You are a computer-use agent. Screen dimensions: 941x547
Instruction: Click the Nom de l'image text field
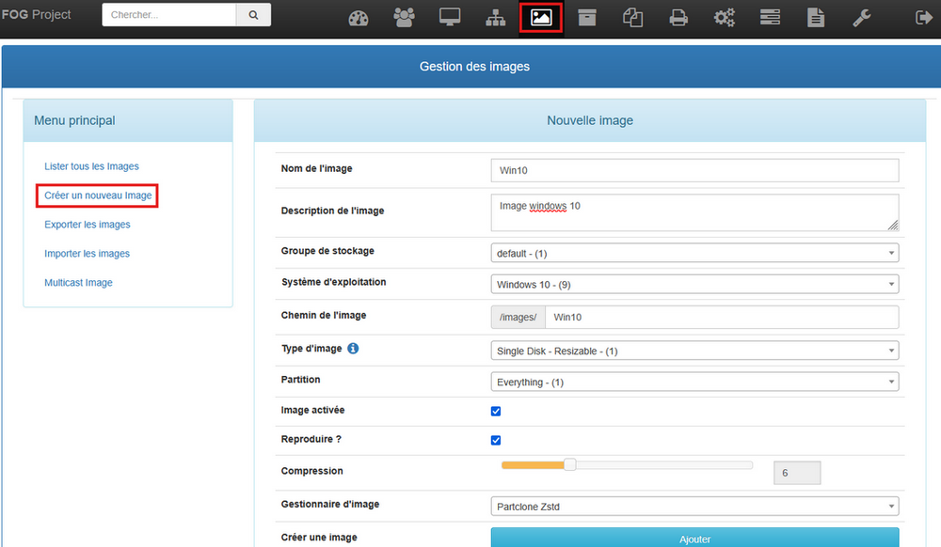click(x=694, y=170)
